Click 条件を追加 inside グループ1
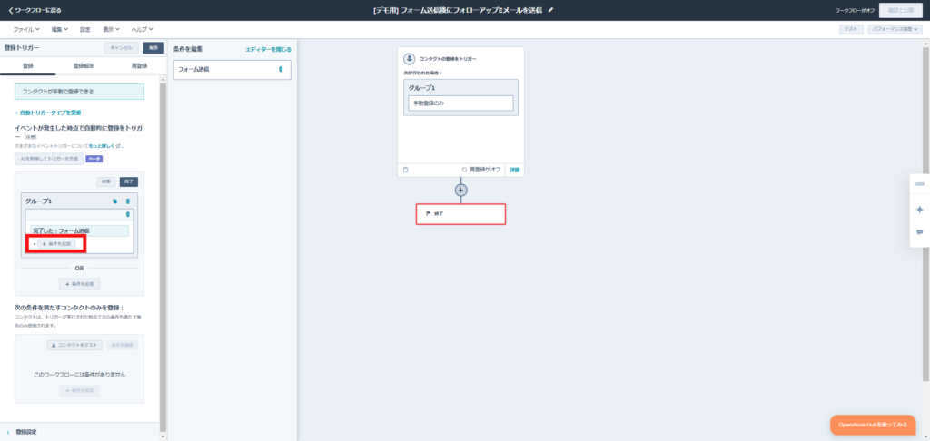This screenshot has width=930, height=441. coord(56,243)
